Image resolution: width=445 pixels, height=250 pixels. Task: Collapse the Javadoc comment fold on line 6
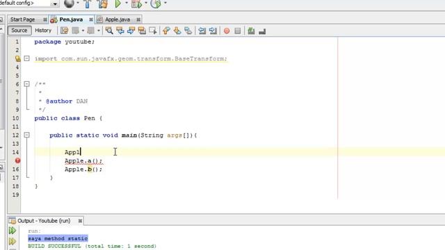pyautogui.click(x=26, y=84)
